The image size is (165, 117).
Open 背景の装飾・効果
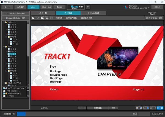(x=86, y=18)
